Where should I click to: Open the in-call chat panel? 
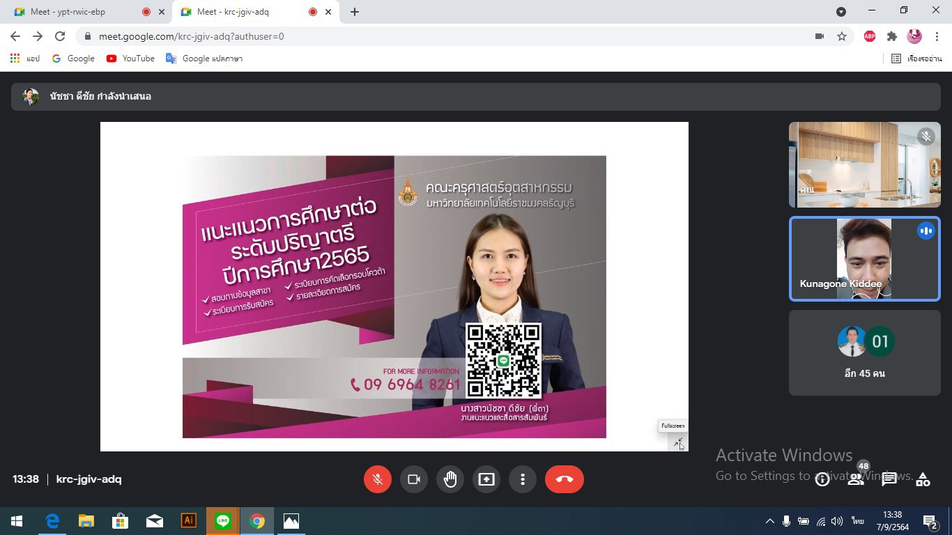pyautogui.click(x=889, y=479)
